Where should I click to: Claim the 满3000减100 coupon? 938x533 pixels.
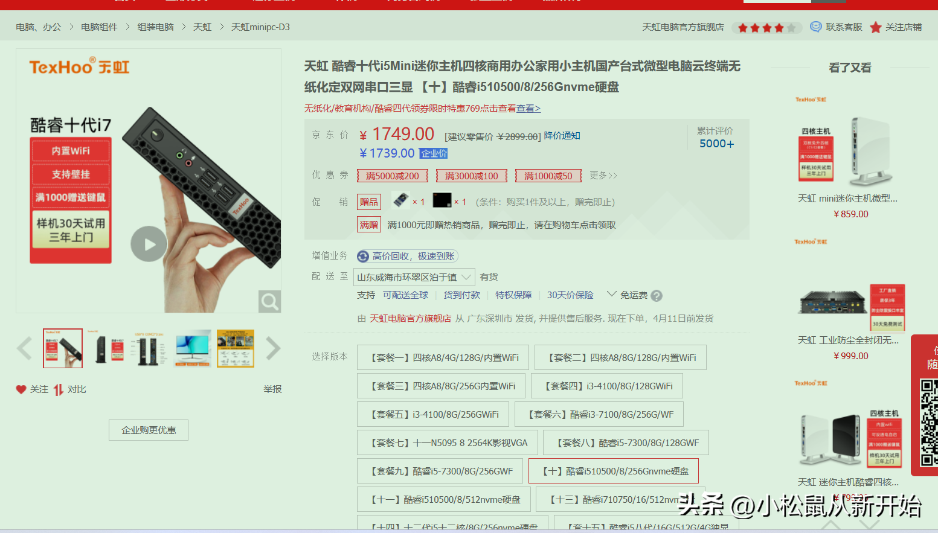(472, 176)
